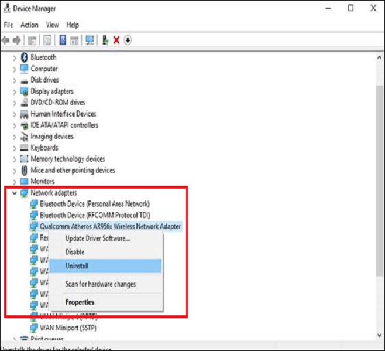Expand the DVD/CD-ROM drives node
Viewport: 385px width, 351px height.
click(x=14, y=103)
